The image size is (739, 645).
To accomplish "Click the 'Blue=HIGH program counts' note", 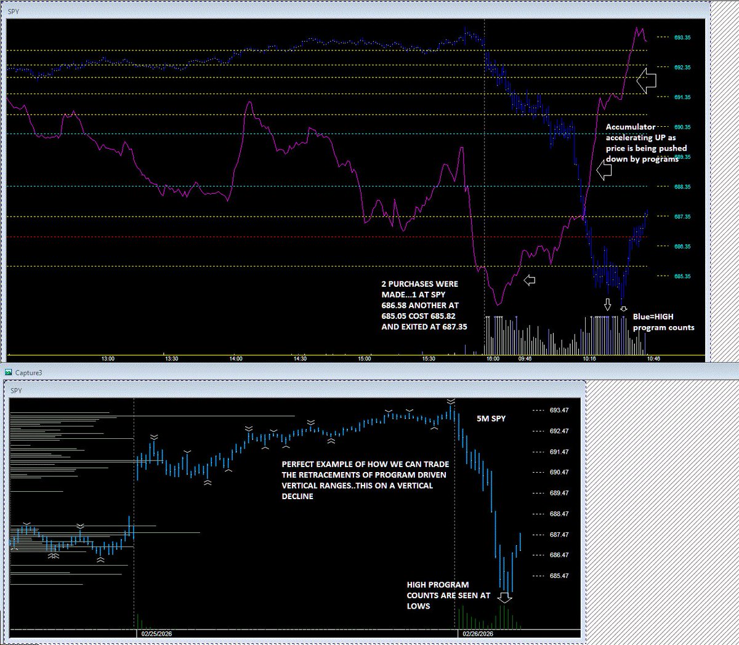I will (663, 322).
